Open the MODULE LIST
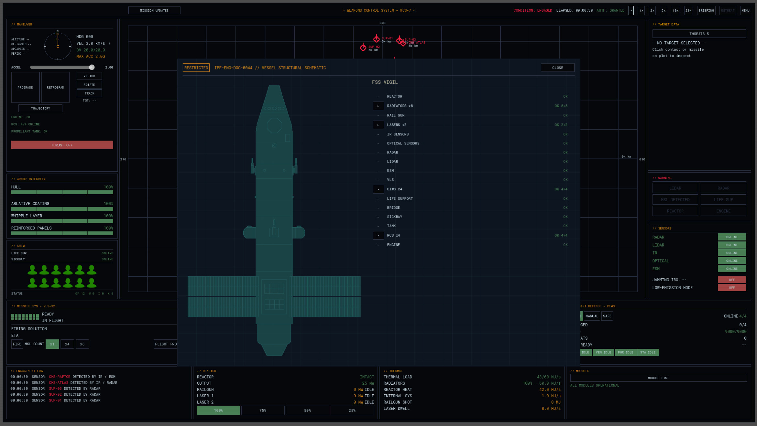The image size is (757, 426). [658, 378]
